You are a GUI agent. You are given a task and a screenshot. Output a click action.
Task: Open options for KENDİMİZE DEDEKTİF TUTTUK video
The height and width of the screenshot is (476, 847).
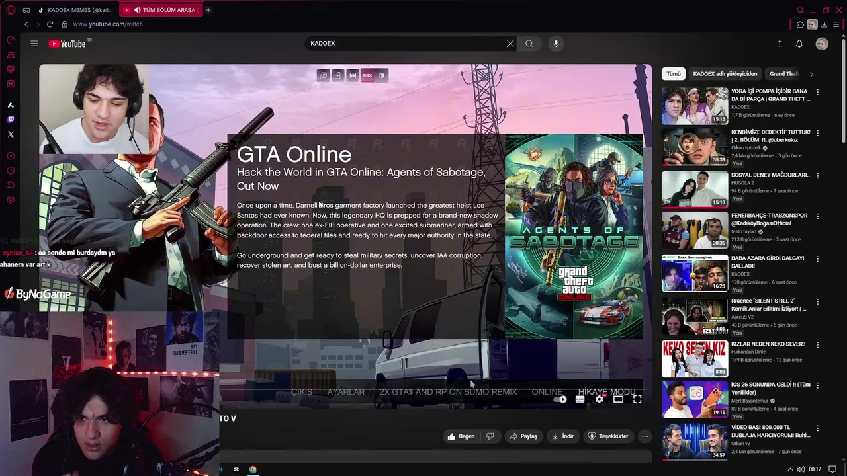point(818,133)
